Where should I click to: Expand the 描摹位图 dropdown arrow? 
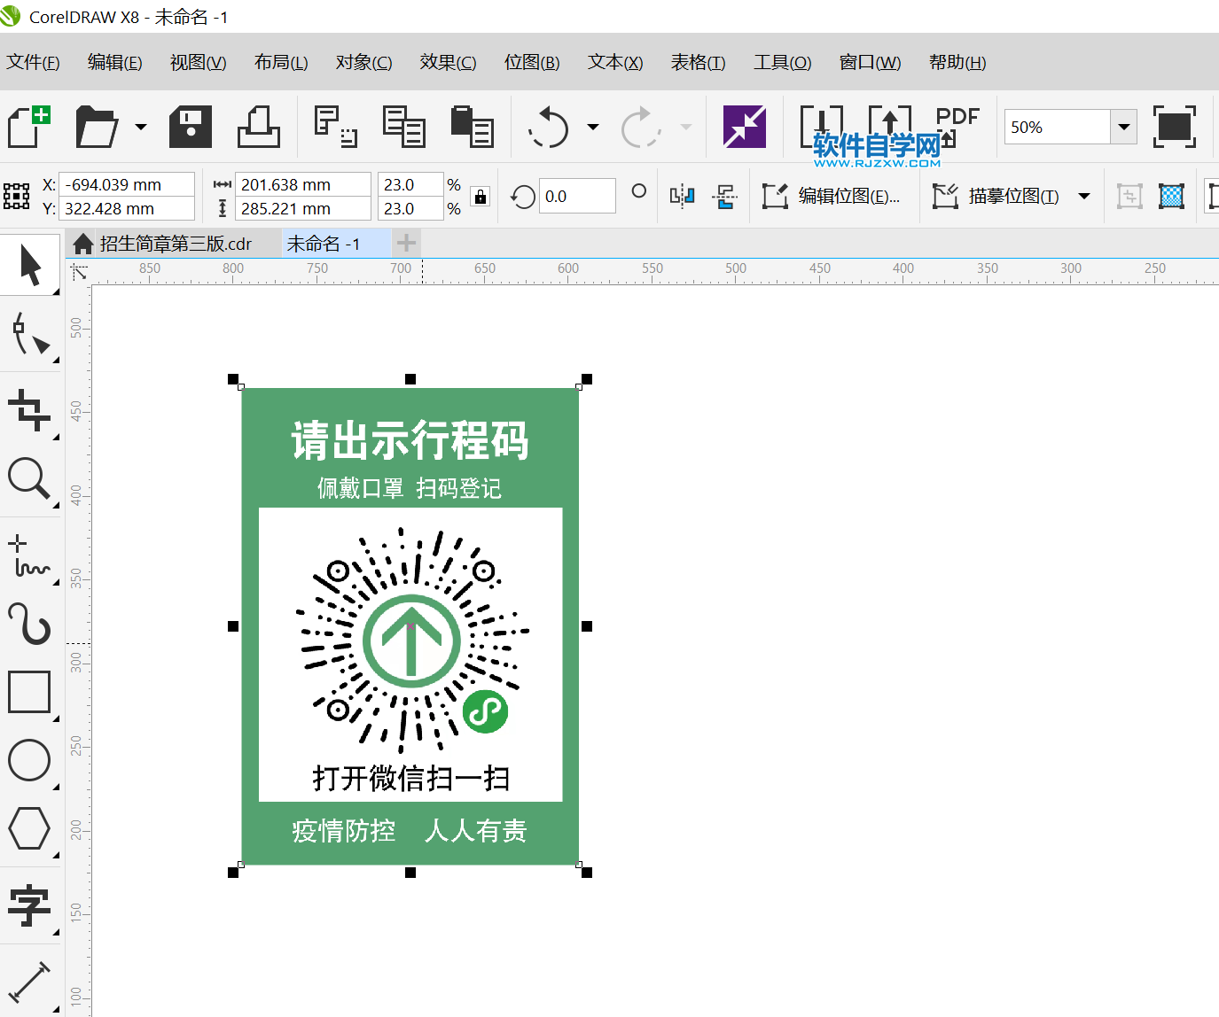(x=1085, y=196)
